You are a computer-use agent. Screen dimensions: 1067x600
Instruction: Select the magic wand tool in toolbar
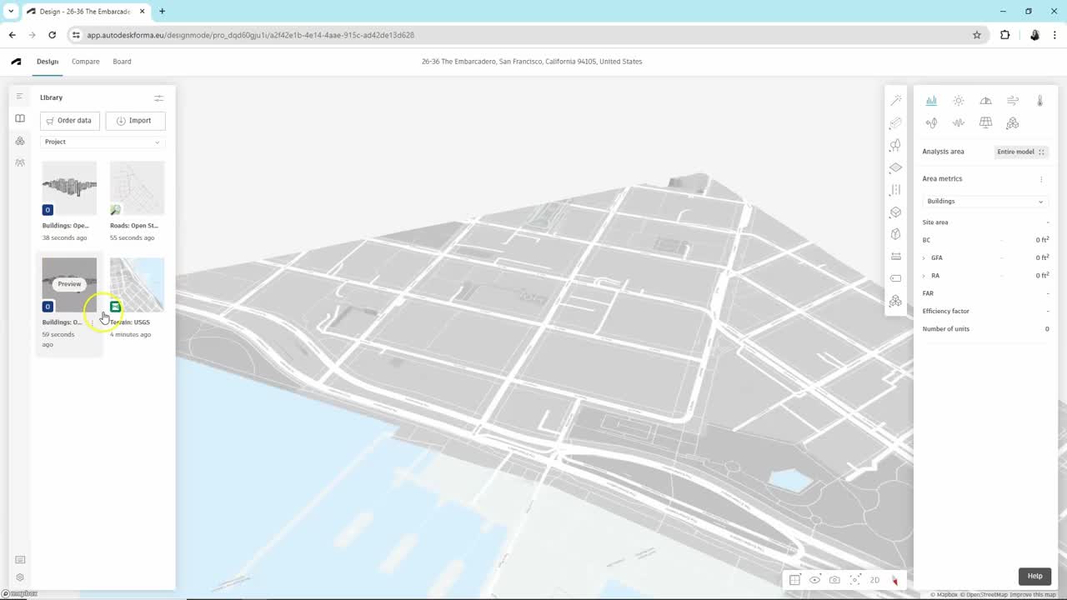coord(895,100)
